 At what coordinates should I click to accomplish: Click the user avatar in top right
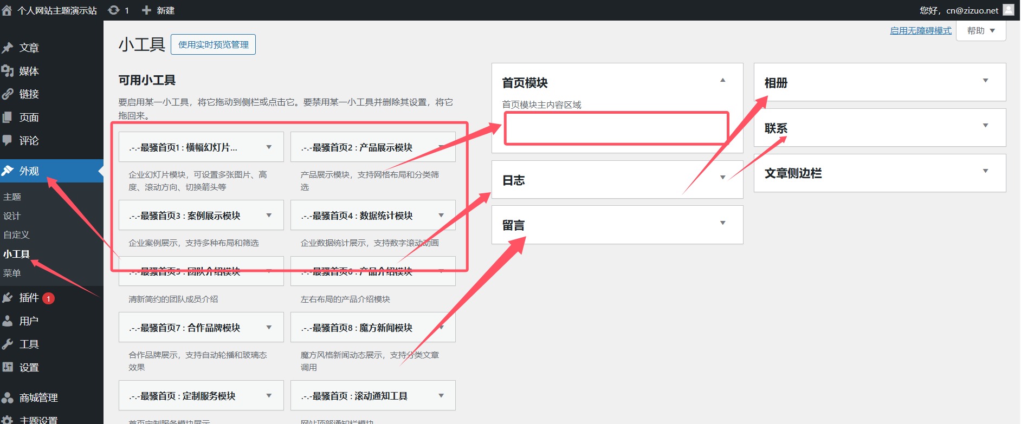coord(1008,10)
